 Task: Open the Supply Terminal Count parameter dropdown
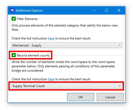[66, 86]
